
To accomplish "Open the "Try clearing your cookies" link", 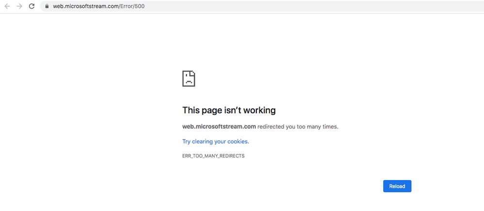I will tap(215, 142).
